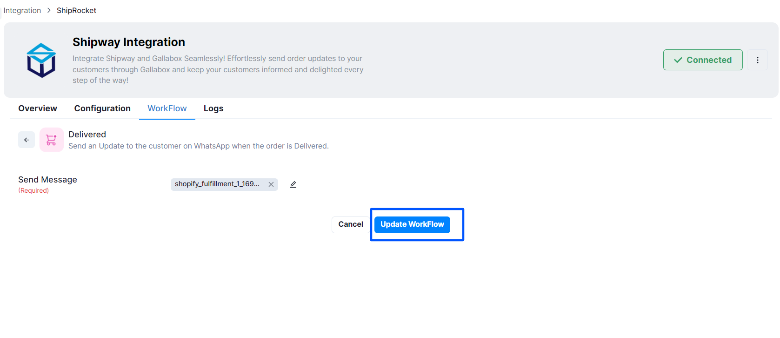Screen dimensions: 780x338
Task: Remove the shopify_fulfillment template chip with X
Action: [x=271, y=184]
